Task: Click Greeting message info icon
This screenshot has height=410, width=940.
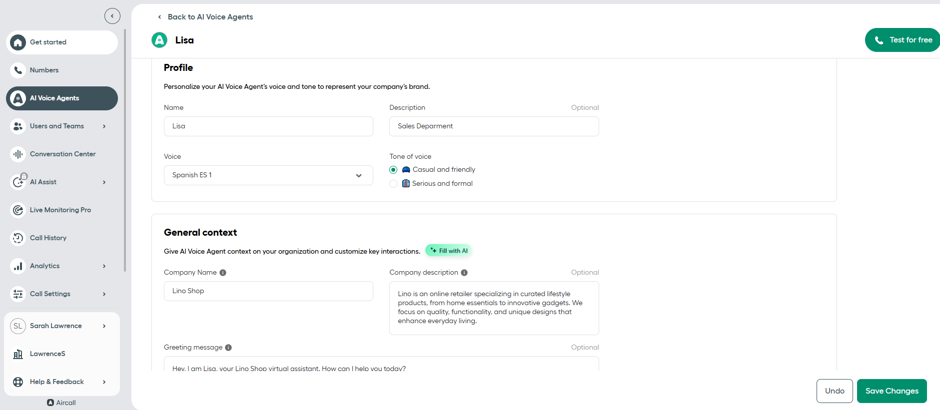Action: point(228,348)
